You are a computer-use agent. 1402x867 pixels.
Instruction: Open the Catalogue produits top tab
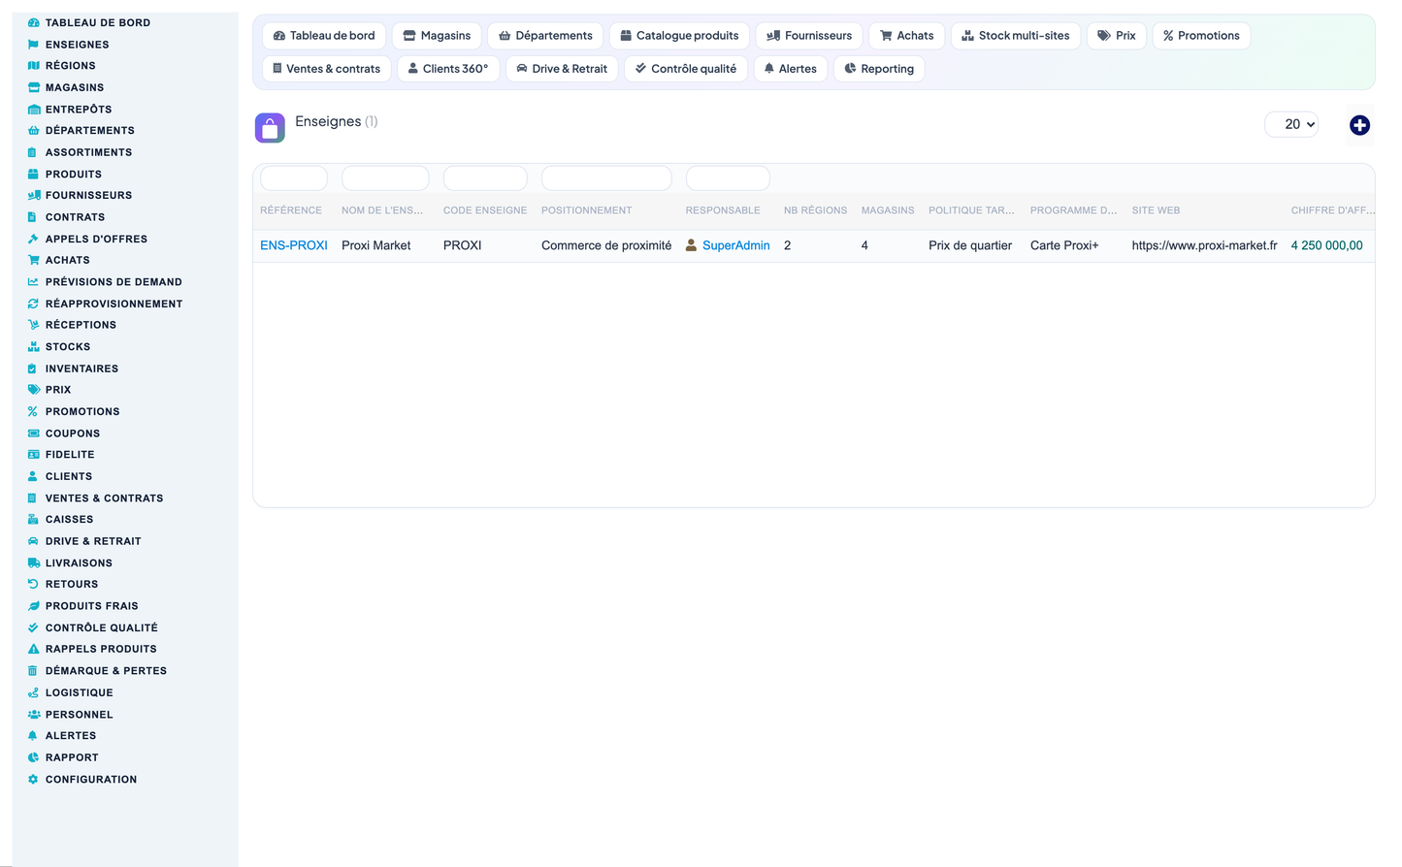(x=679, y=36)
